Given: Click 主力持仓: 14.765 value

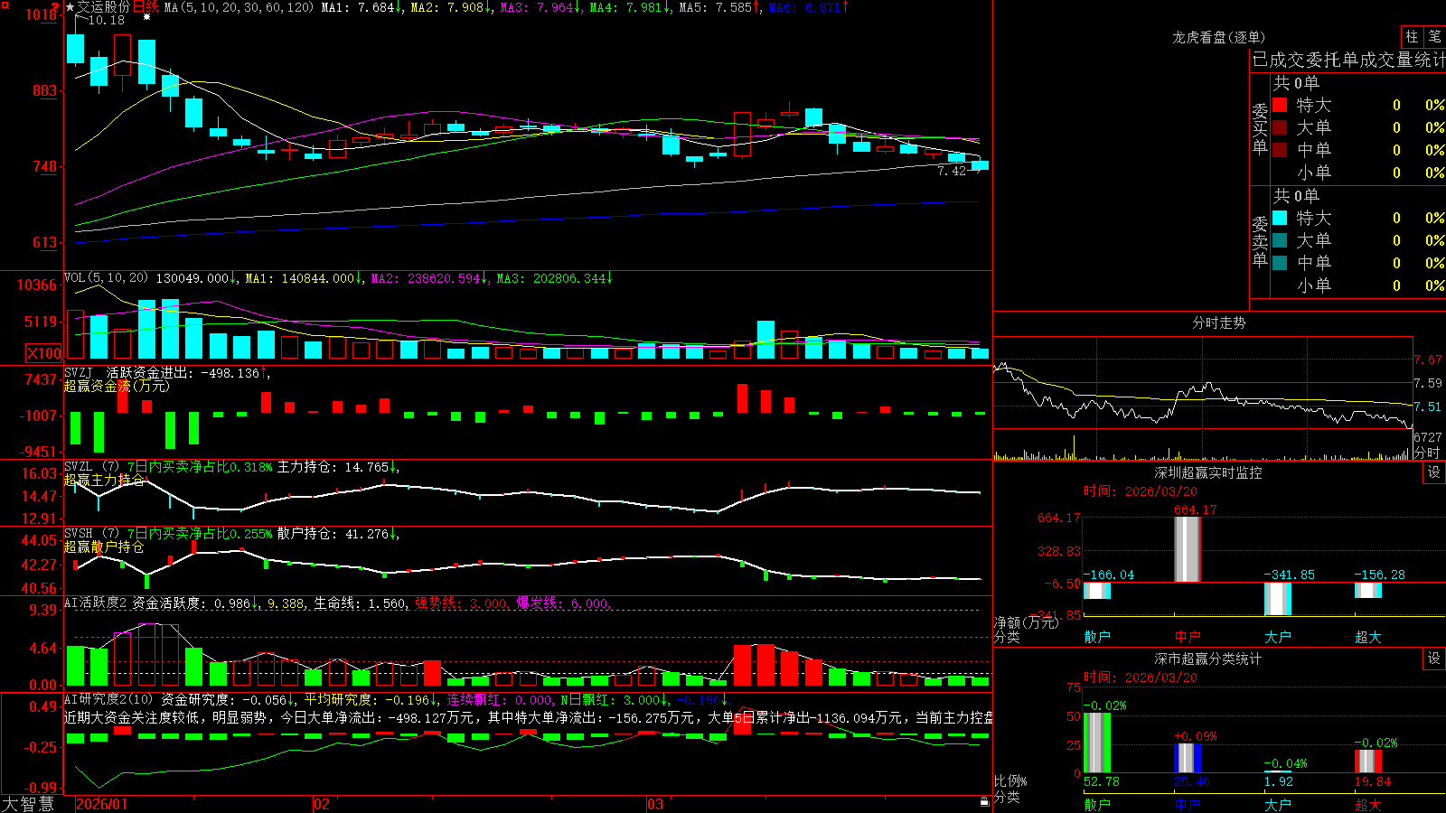Looking at the screenshot, I should click(x=337, y=467).
